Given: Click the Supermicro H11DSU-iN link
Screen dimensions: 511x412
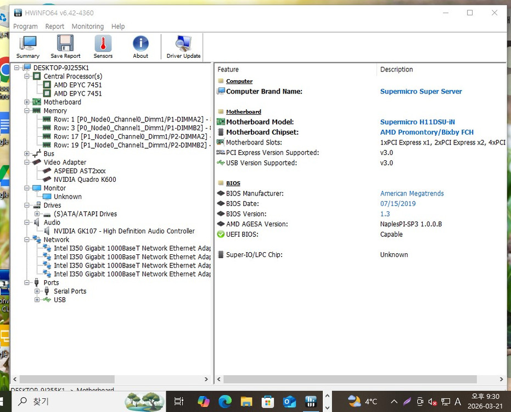Looking at the screenshot, I should click(x=418, y=122).
